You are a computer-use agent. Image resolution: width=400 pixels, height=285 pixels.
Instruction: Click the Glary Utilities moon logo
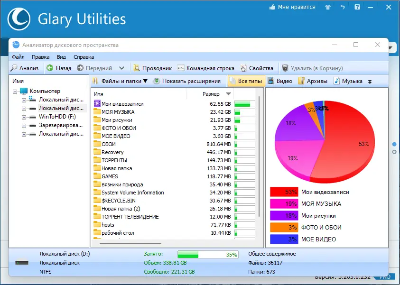pos(19,19)
